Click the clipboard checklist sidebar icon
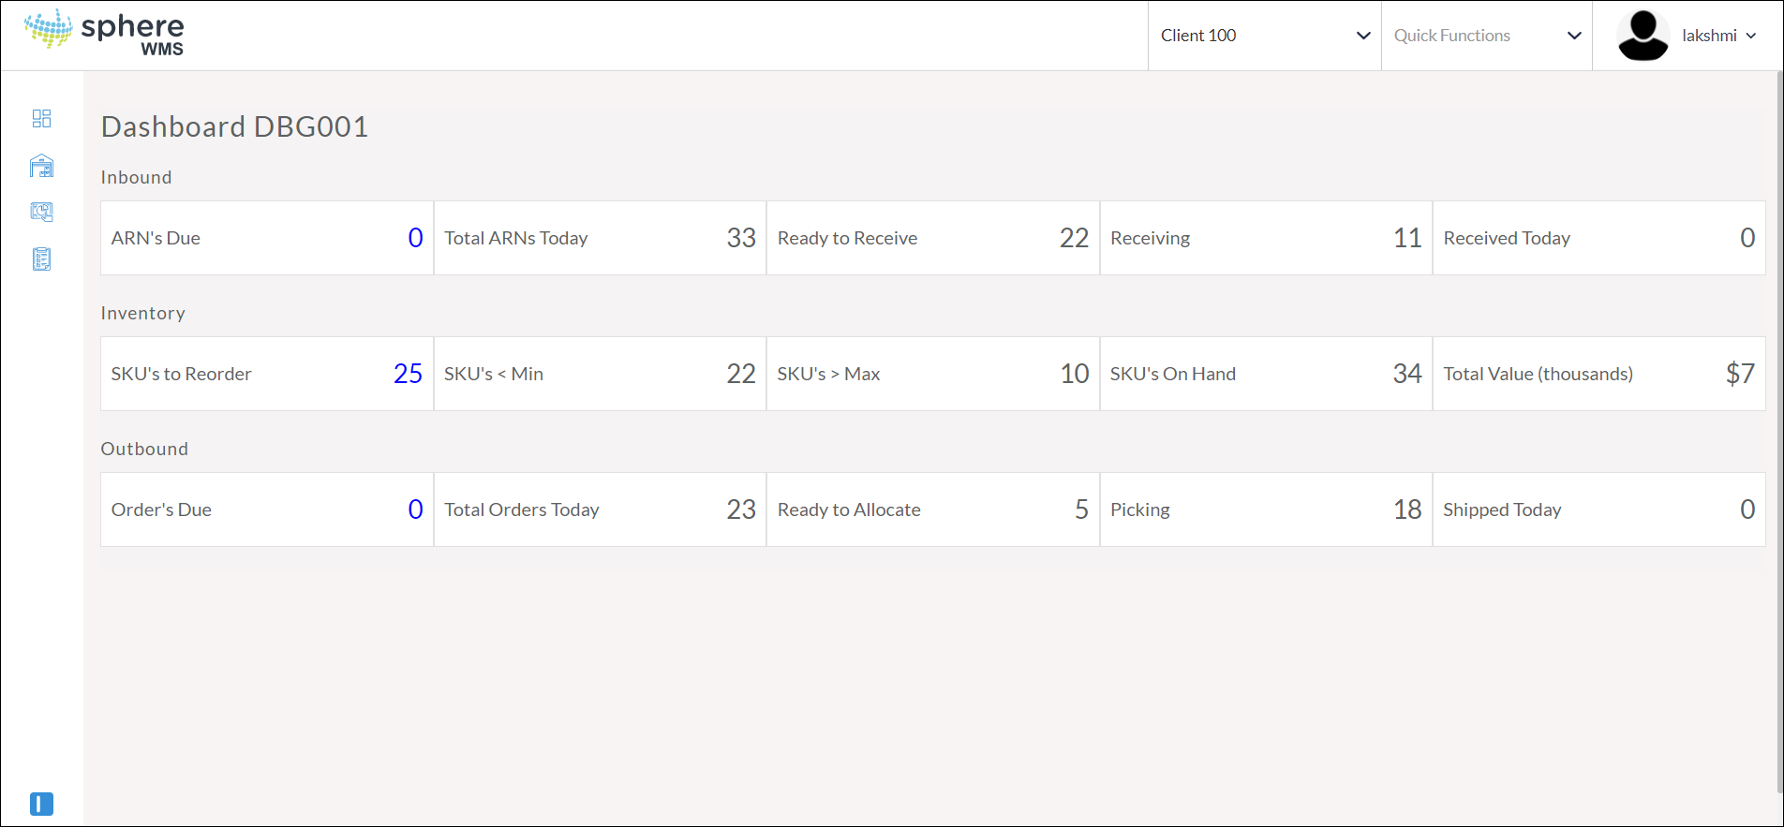 tap(41, 258)
